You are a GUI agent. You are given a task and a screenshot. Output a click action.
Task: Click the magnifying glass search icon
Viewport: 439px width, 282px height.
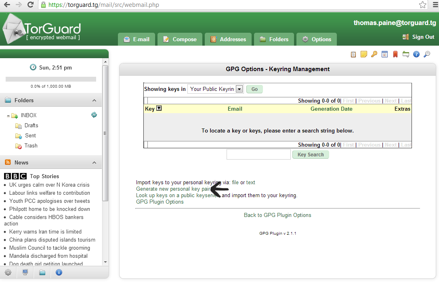[x=427, y=54]
